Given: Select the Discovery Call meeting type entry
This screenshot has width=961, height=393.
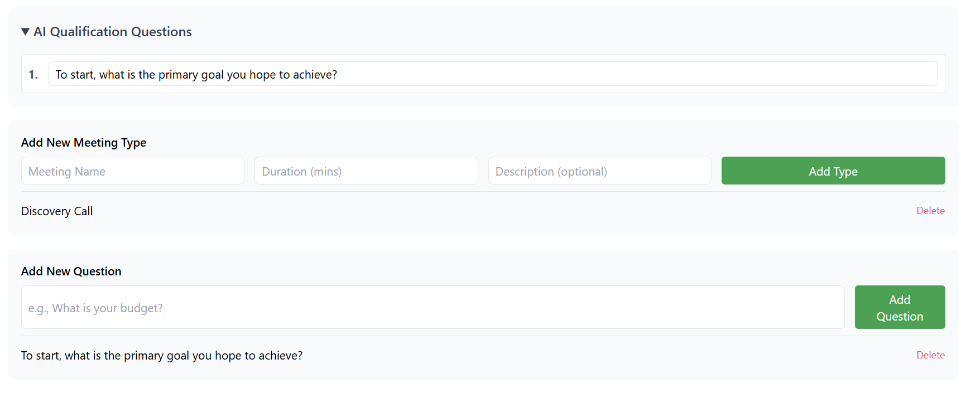Looking at the screenshot, I should click(x=57, y=211).
